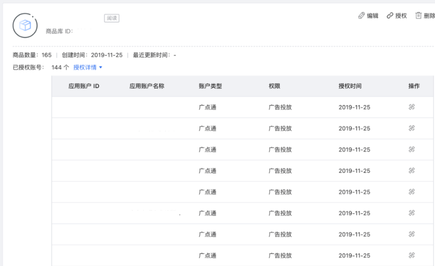The width and height of the screenshot is (435, 266).
Task: Click the 应用账户 ID column header
Action: click(84, 86)
